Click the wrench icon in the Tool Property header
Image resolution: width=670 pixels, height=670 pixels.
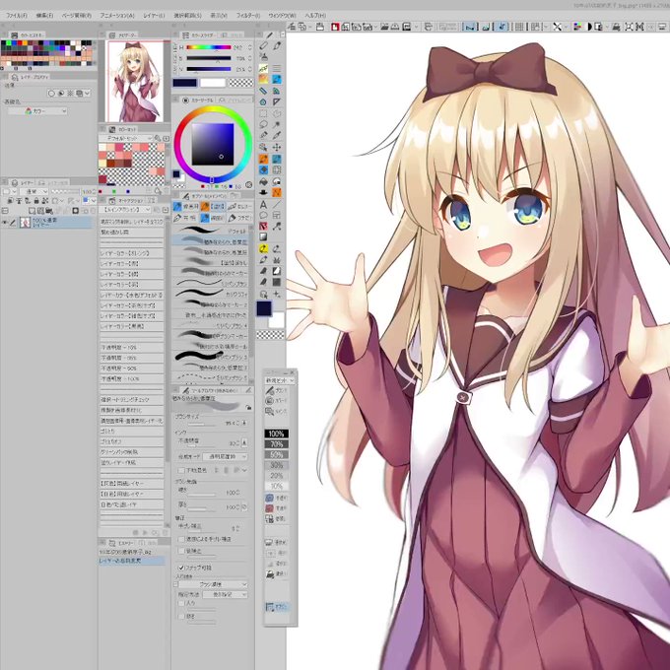[248, 390]
